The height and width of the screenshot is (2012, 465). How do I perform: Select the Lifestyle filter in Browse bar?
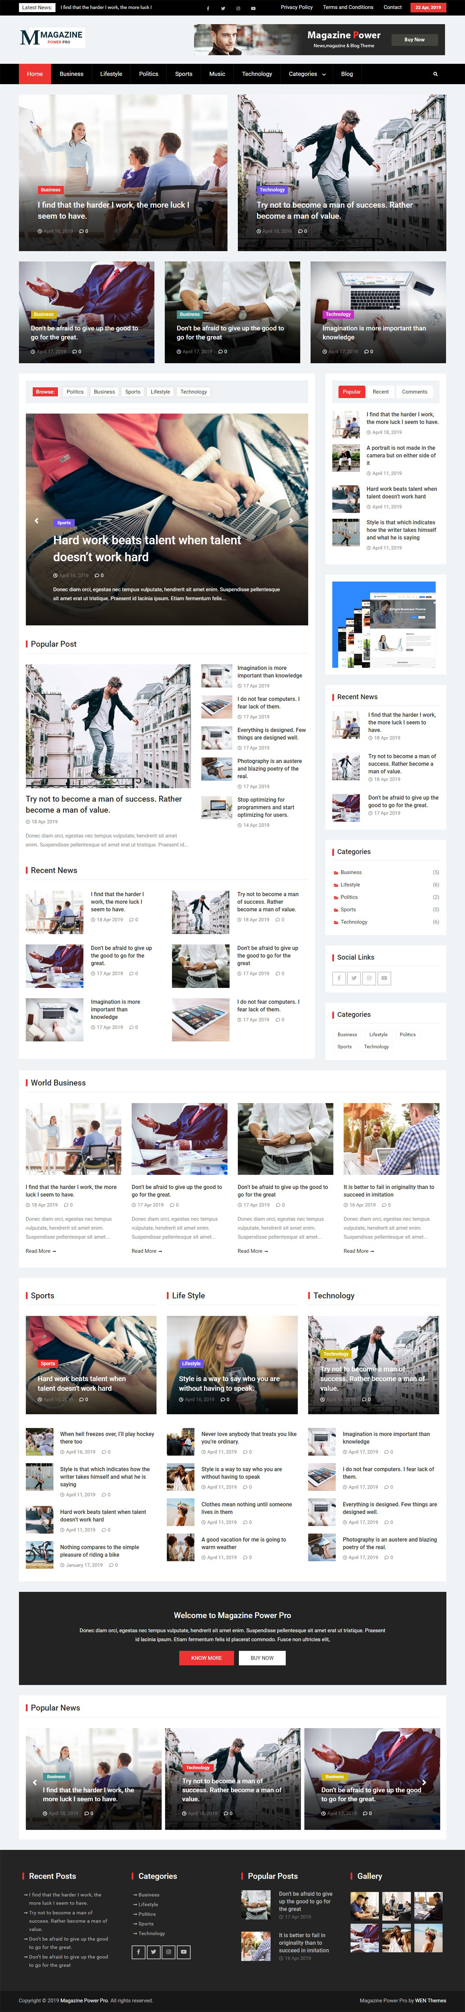(x=161, y=392)
